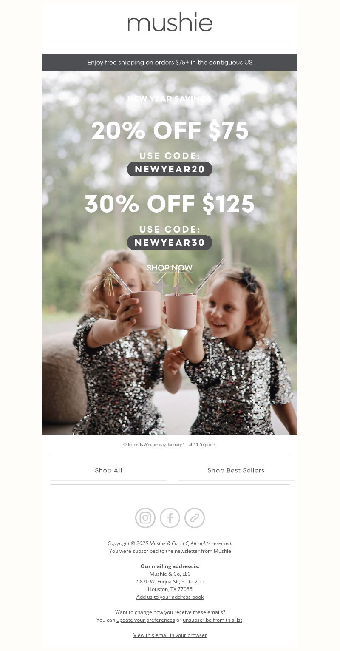This screenshot has height=651, width=340.
Task: Click the SHOP NOW link
Action: pyautogui.click(x=170, y=268)
